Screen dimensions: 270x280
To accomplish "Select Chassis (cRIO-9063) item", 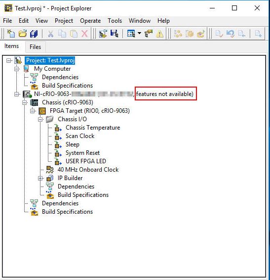I will 68,102.
